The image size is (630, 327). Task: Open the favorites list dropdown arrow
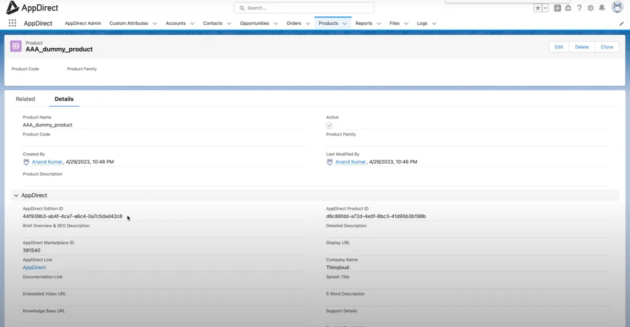545,8
